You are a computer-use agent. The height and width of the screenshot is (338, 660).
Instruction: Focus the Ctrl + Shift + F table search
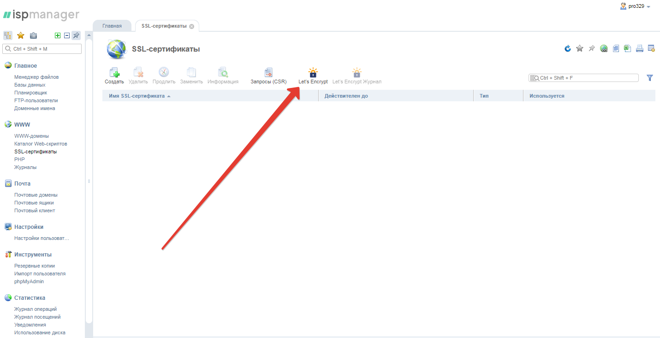click(x=583, y=78)
